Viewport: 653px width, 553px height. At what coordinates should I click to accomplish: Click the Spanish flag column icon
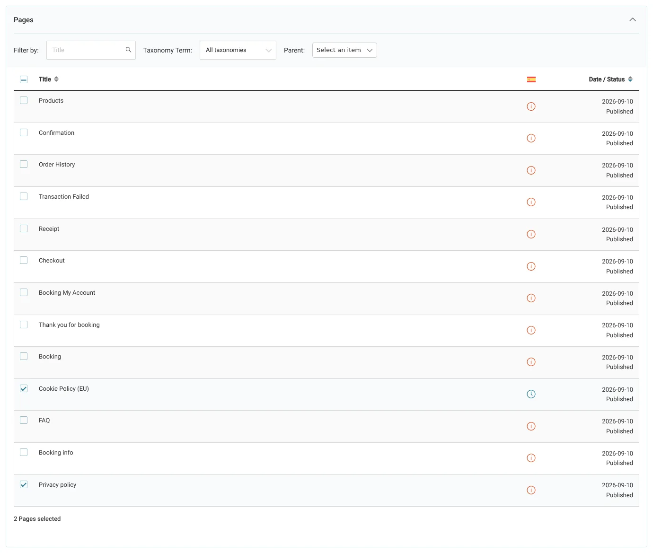point(531,79)
